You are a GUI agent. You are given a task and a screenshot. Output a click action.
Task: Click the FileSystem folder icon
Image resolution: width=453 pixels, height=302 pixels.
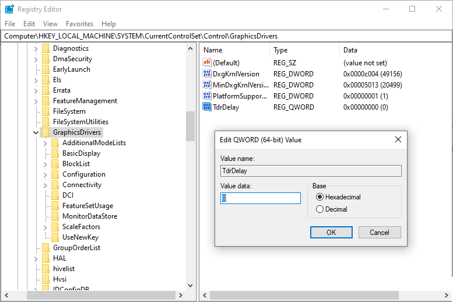tap(45, 111)
